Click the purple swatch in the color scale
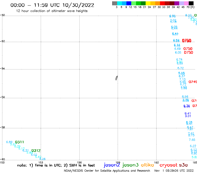 pyautogui.click(x=177, y=3)
